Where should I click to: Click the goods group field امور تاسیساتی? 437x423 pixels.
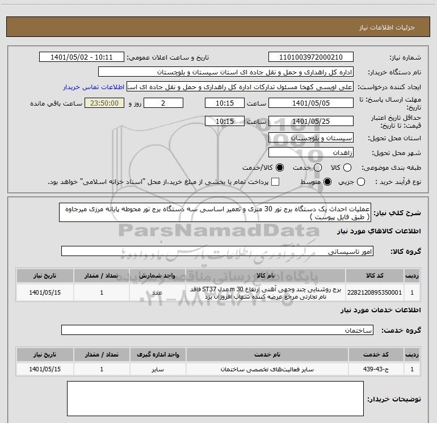[217, 251]
